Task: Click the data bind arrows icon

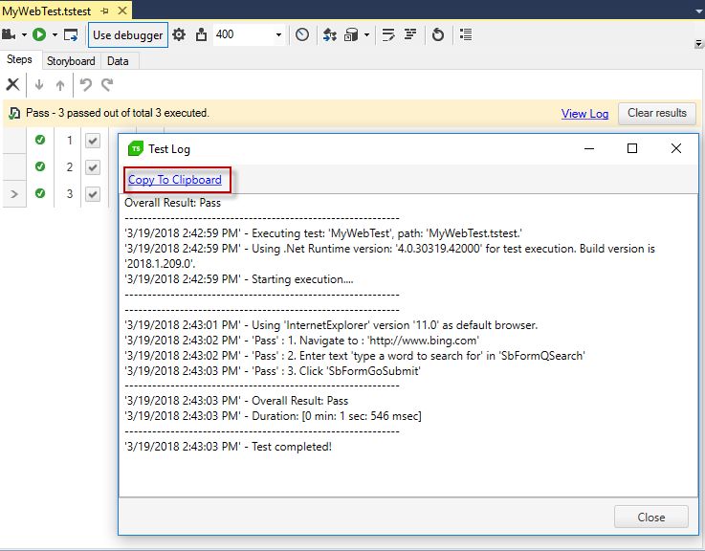Action: (330, 34)
